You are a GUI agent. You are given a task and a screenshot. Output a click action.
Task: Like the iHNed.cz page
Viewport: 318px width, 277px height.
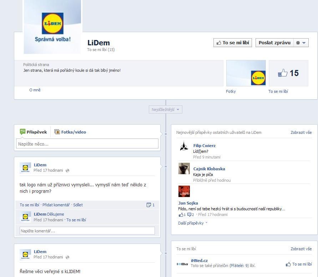pyautogui.click(x=299, y=264)
